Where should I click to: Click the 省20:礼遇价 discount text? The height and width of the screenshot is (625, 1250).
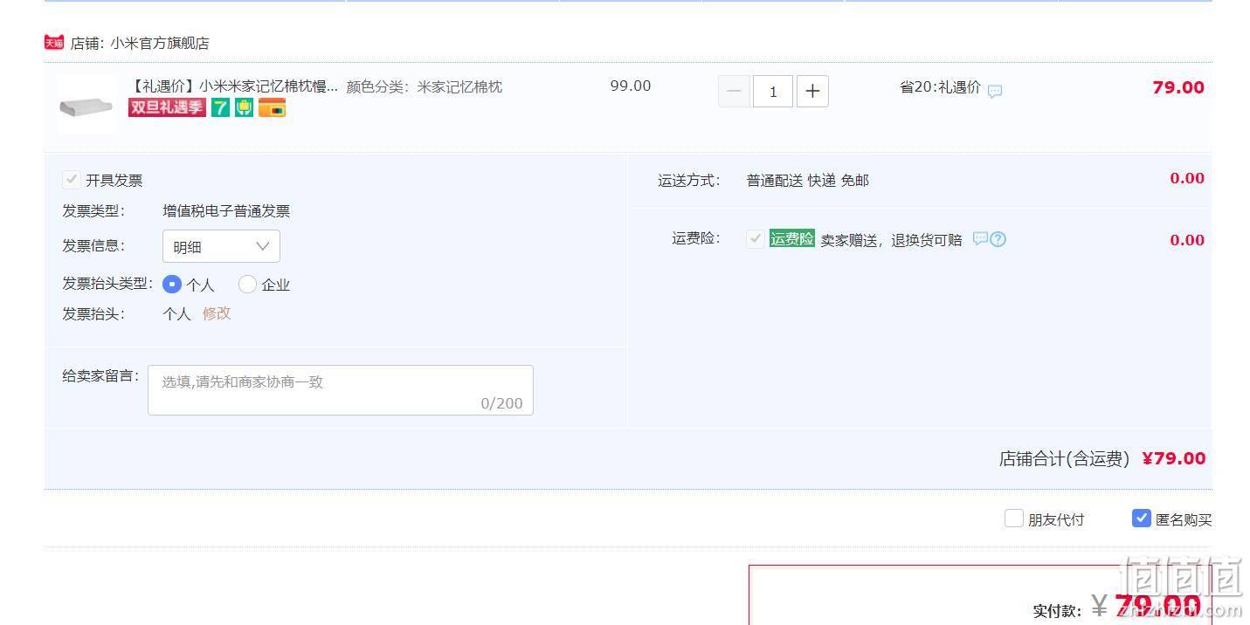(940, 87)
